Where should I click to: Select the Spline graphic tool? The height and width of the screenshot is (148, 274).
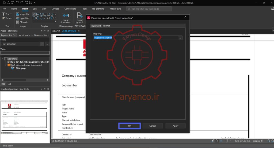click(x=45, y=18)
